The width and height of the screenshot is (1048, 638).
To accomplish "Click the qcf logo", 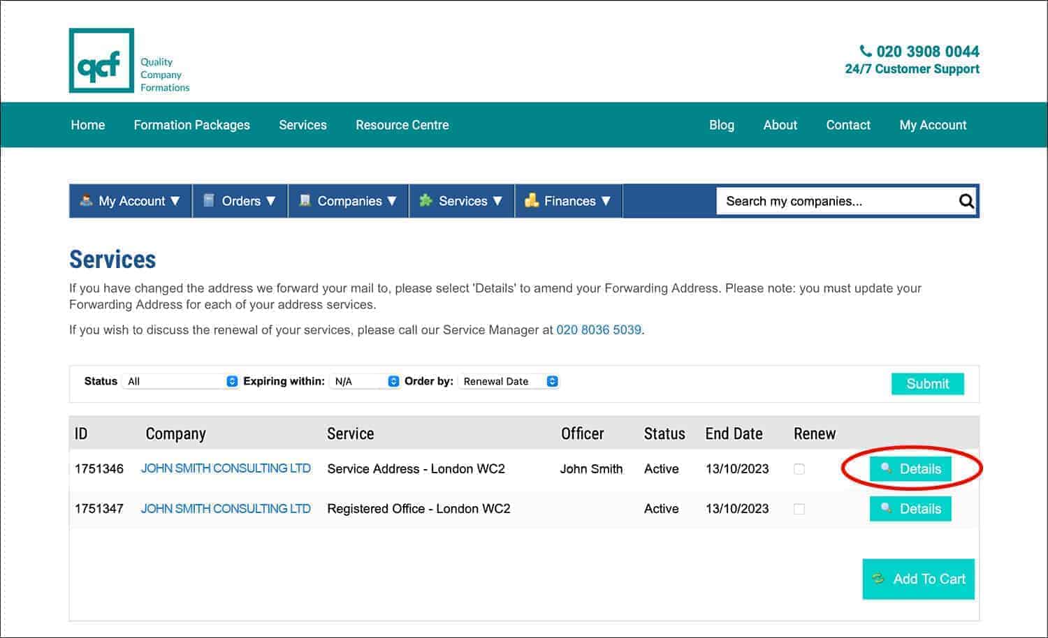I will tap(101, 60).
